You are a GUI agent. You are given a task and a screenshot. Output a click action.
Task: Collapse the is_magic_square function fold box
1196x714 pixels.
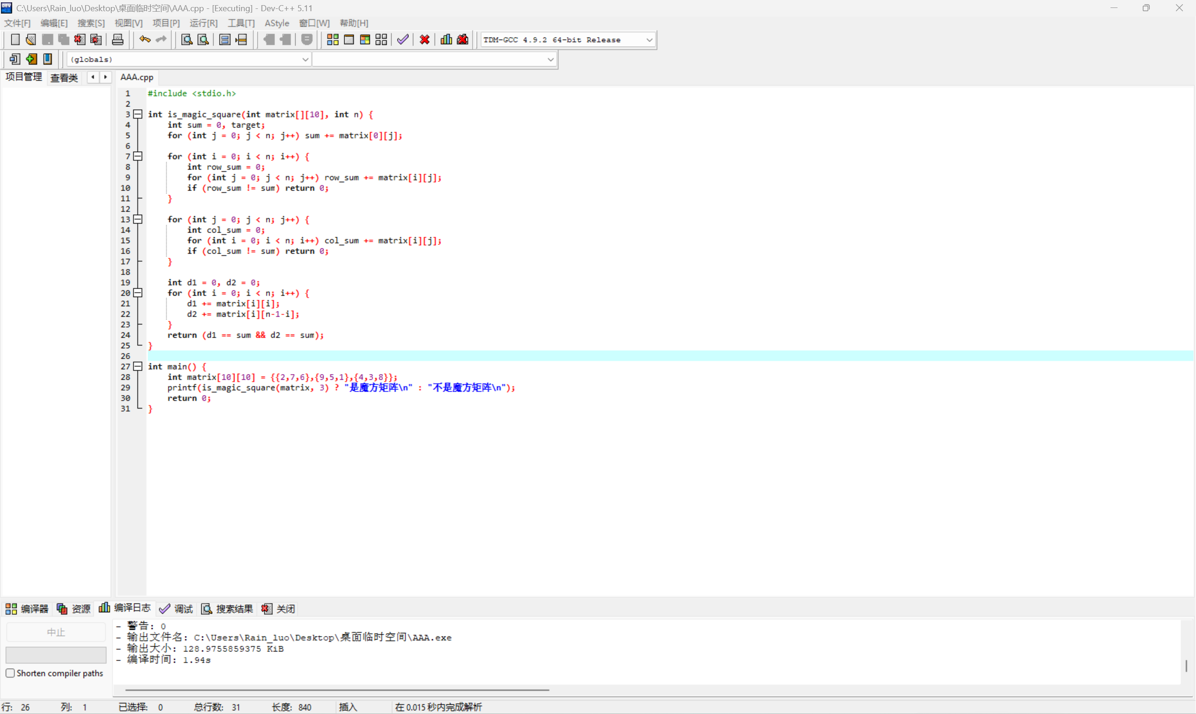138,114
